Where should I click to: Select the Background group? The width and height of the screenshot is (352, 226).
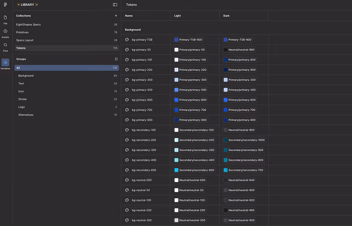click(x=67, y=76)
